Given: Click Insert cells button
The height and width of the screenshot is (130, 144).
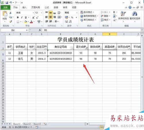Looking at the screenshot, I should 105,12.
